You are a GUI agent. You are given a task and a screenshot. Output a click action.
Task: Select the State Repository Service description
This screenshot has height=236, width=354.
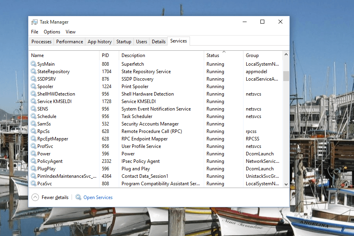(x=146, y=72)
